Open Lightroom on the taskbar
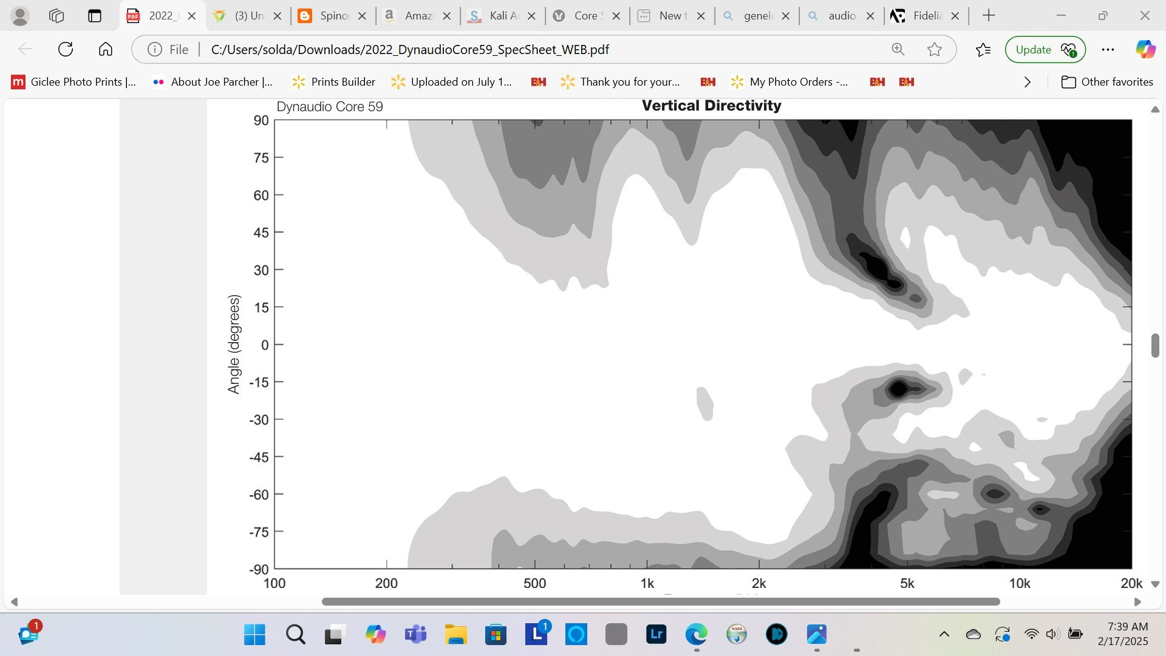The width and height of the screenshot is (1166, 656). click(656, 635)
